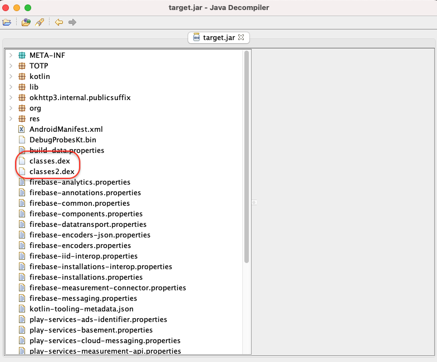This screenshot has height=362, width=437.
Task: Click the firebase-installations.properties file icon
Action: [x=22, y=277]
